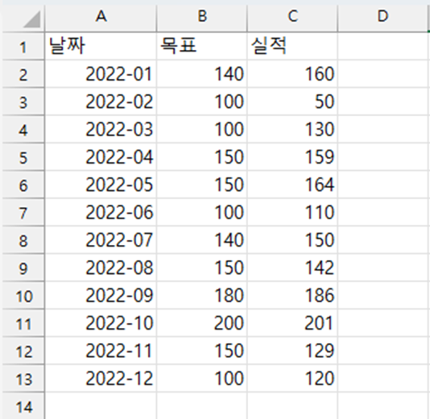This screenshot has width=430, height=419.
Task: Select the cell with 2022-01
Action: [x=101, y=74]
